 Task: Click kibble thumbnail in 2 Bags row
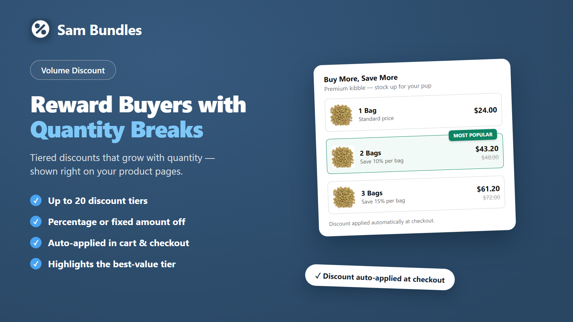[343, 157]
